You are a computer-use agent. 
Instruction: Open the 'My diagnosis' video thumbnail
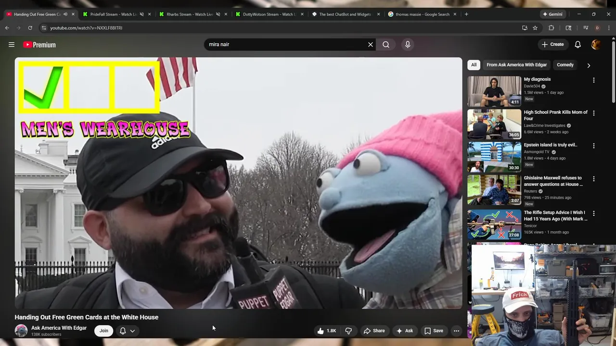[494, 91]
